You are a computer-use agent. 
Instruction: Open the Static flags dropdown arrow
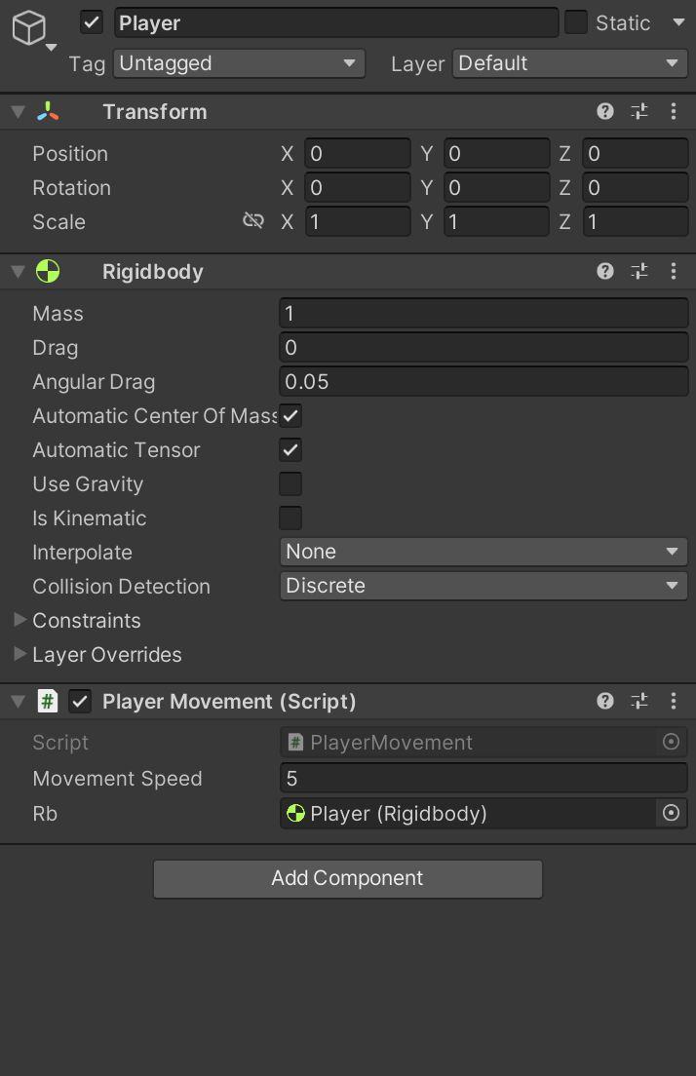[x=678, y=22]
